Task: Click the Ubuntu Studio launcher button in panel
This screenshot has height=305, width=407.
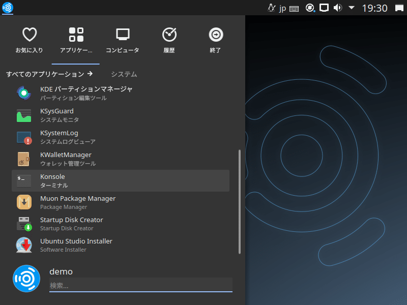Action: [8, 8]
